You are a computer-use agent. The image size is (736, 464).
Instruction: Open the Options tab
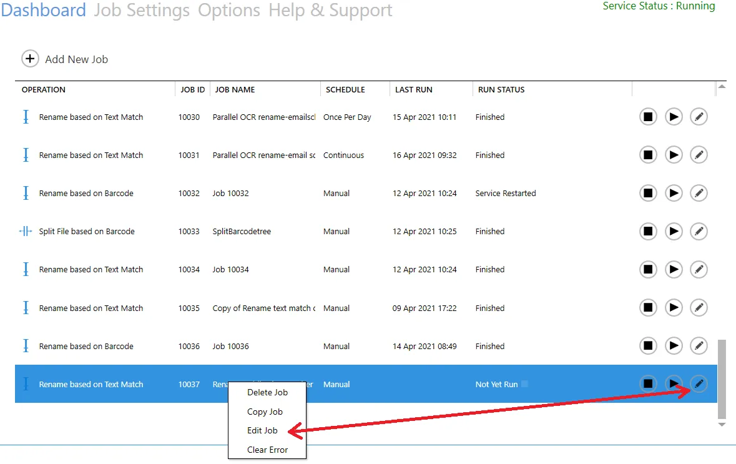click(229, 11)
